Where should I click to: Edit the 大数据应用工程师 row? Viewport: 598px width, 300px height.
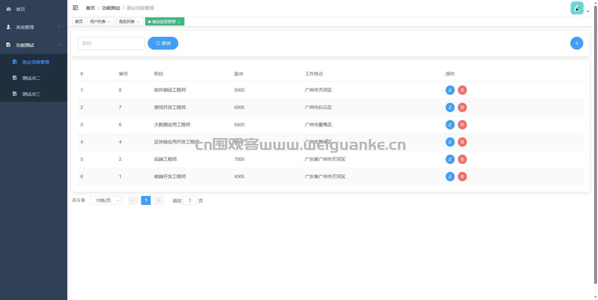[450, 125]
